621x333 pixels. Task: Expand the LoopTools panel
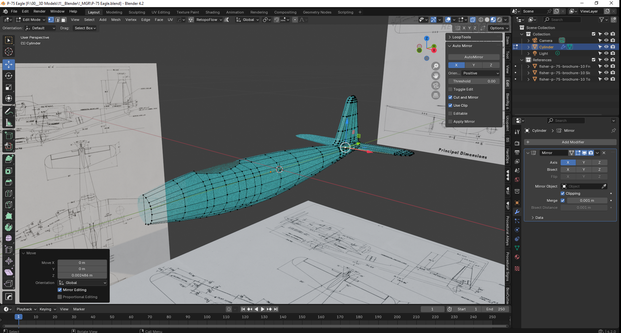(x=450, y=37)
